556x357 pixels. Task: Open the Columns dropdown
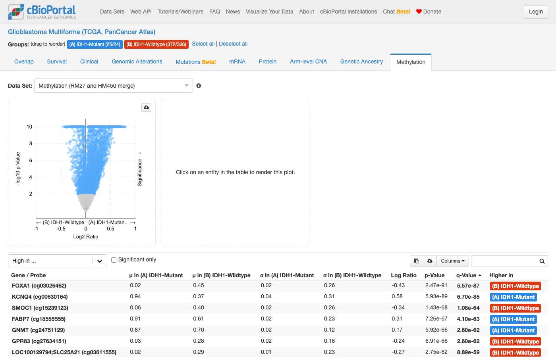pyautogui.click(x=453, y=261)
